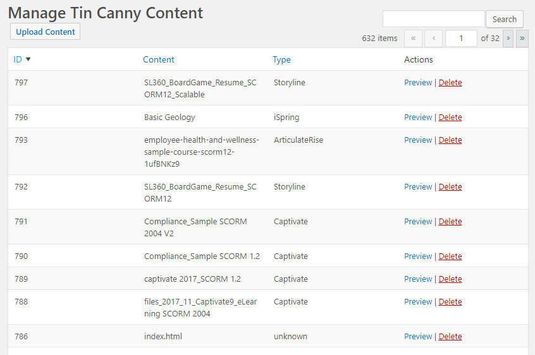Preview the Basic Geology iSpring content
Image resolution: width=535 pixels, height=355 pixels.
pyautogui.click(x=418, y=117)
